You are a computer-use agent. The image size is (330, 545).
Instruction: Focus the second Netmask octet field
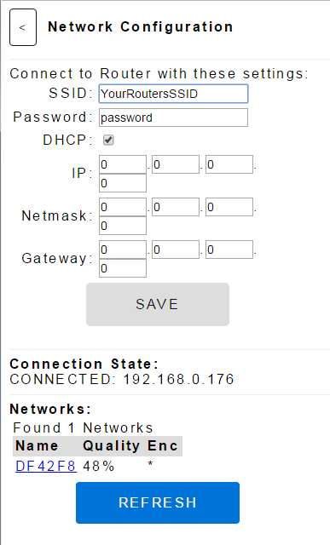point(176,207)
